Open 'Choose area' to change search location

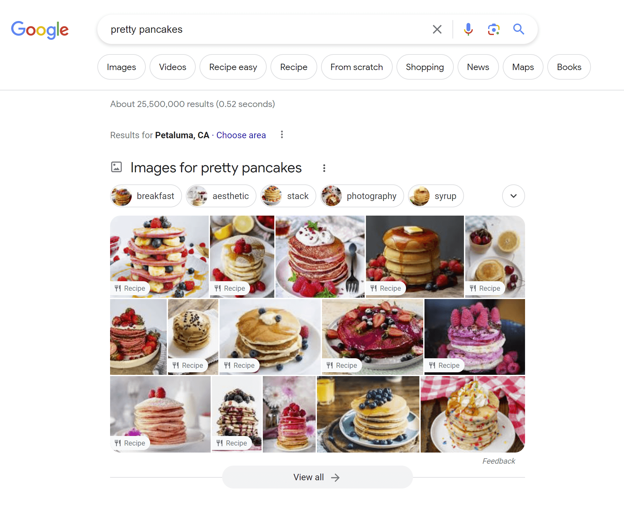point(241,135)
